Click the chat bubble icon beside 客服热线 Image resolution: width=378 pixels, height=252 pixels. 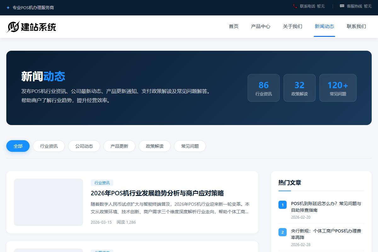pyautogui.click(x=342, y=6)
